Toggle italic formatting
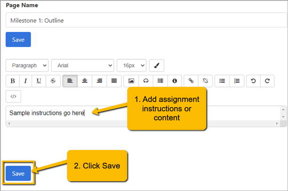The width and height of the screenshot is (288, 191). click(x=25, y=81)
